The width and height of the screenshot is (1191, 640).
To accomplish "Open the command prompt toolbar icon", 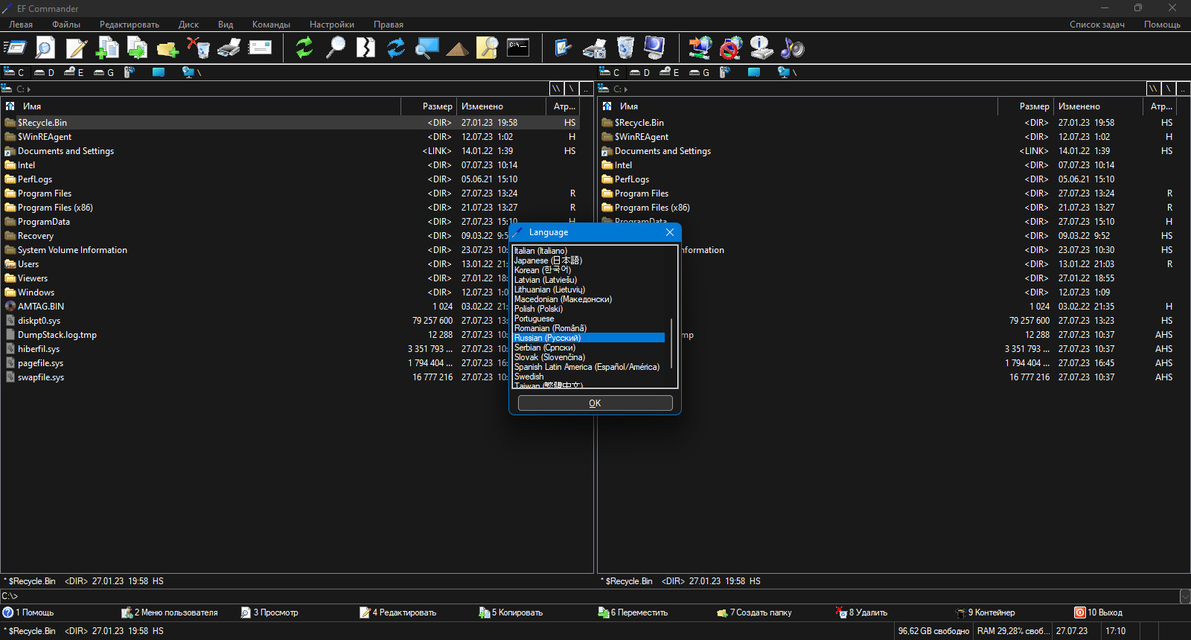I will coord(518,48).
